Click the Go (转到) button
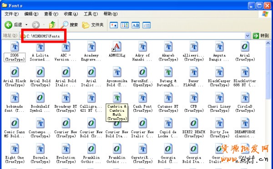This screenshot has height=169, width=273. (x=261, y=36)
